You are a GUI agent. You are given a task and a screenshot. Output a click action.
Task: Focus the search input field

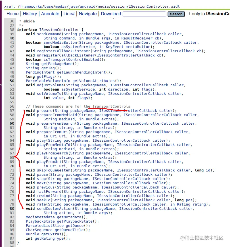(144, 14)
